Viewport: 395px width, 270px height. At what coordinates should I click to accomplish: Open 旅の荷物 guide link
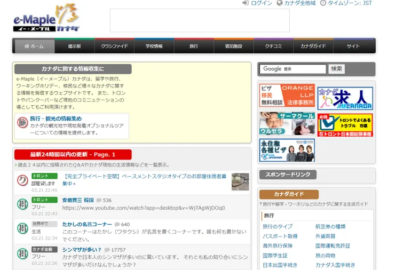pos(325,256)
